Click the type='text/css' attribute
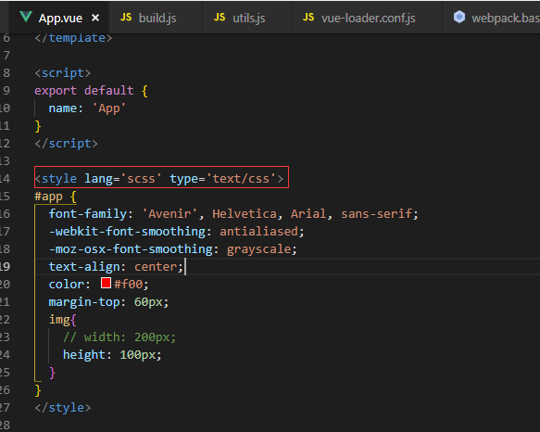 [223, 179]
